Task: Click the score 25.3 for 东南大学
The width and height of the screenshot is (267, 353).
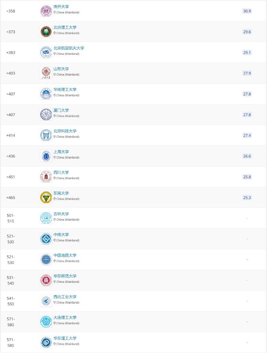Action: pos(246,198)
